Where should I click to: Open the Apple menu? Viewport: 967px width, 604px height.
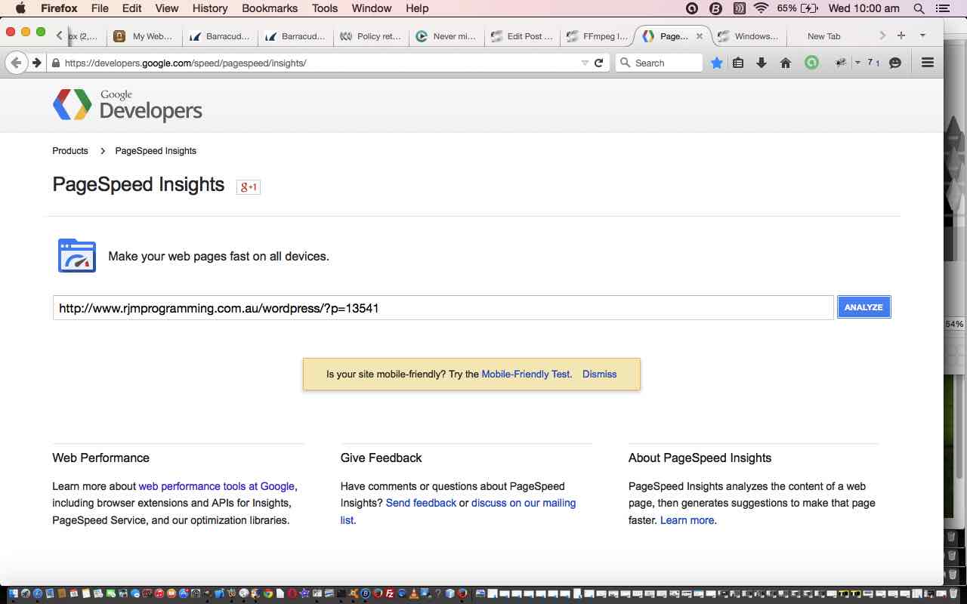tap(20, 8)
